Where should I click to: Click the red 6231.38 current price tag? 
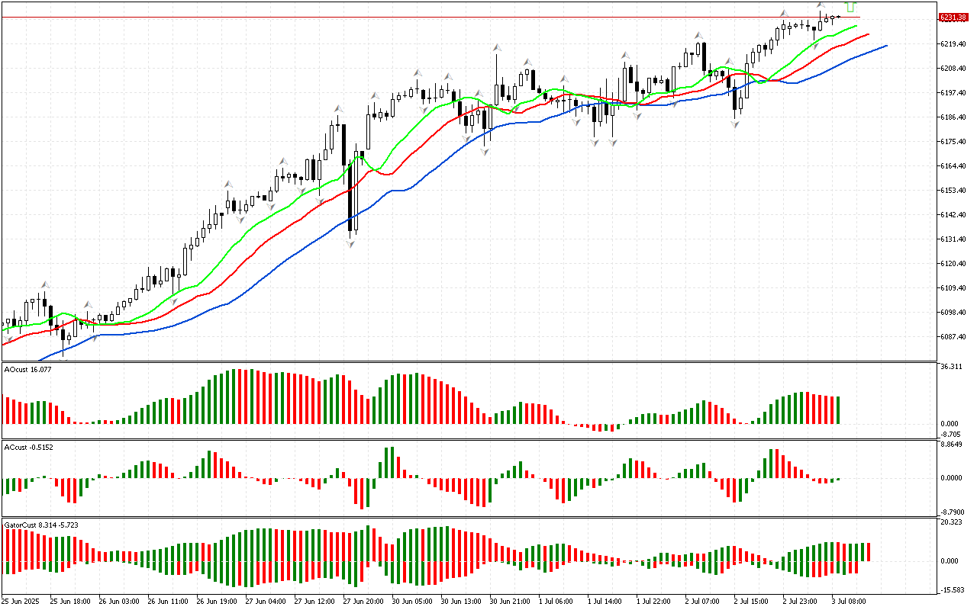pos(953,17)
